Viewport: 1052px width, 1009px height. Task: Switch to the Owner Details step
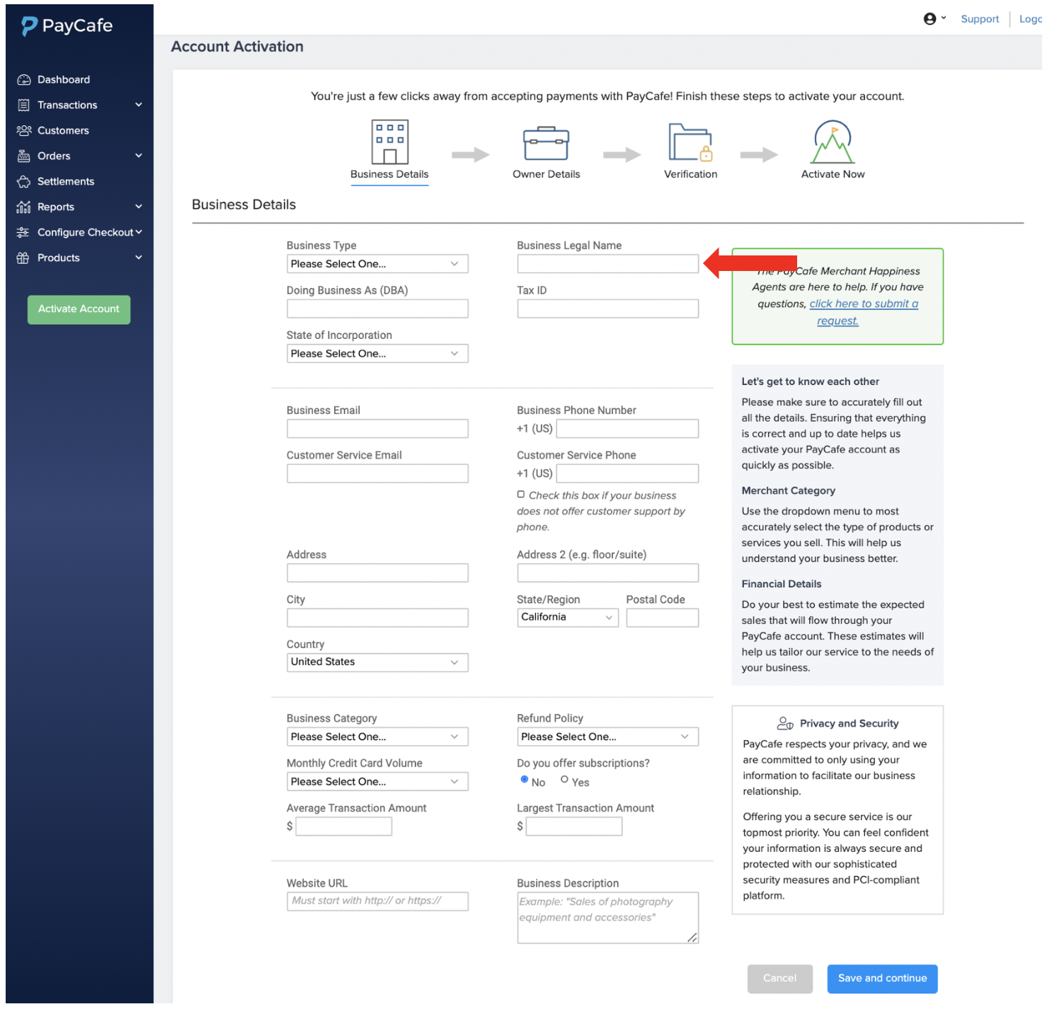point(546,175)
